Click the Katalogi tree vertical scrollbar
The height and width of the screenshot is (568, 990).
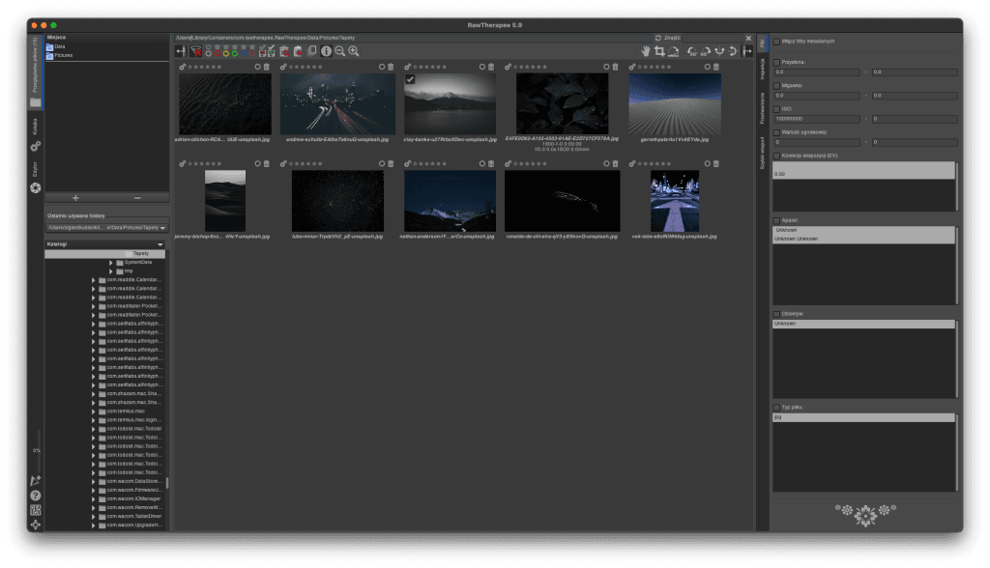click(x=167, y=482)
